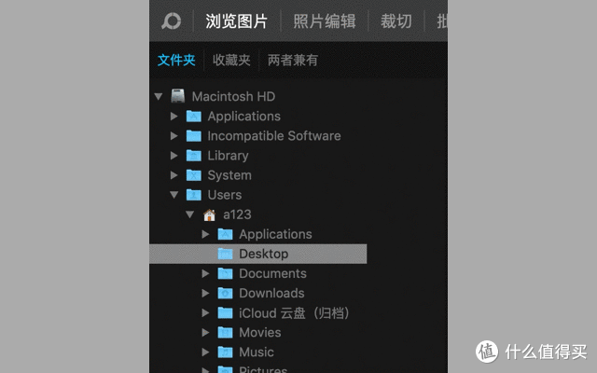
Task: Select the Documents folder label
Action: [272, 273]
